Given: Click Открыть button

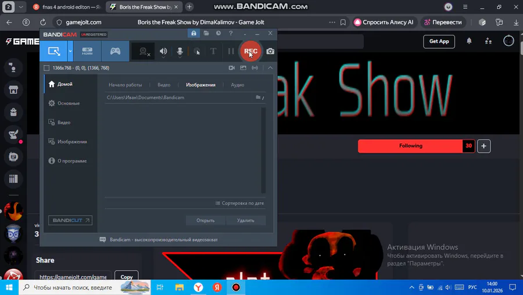Looking at the screenshot, I should (206, 220).
